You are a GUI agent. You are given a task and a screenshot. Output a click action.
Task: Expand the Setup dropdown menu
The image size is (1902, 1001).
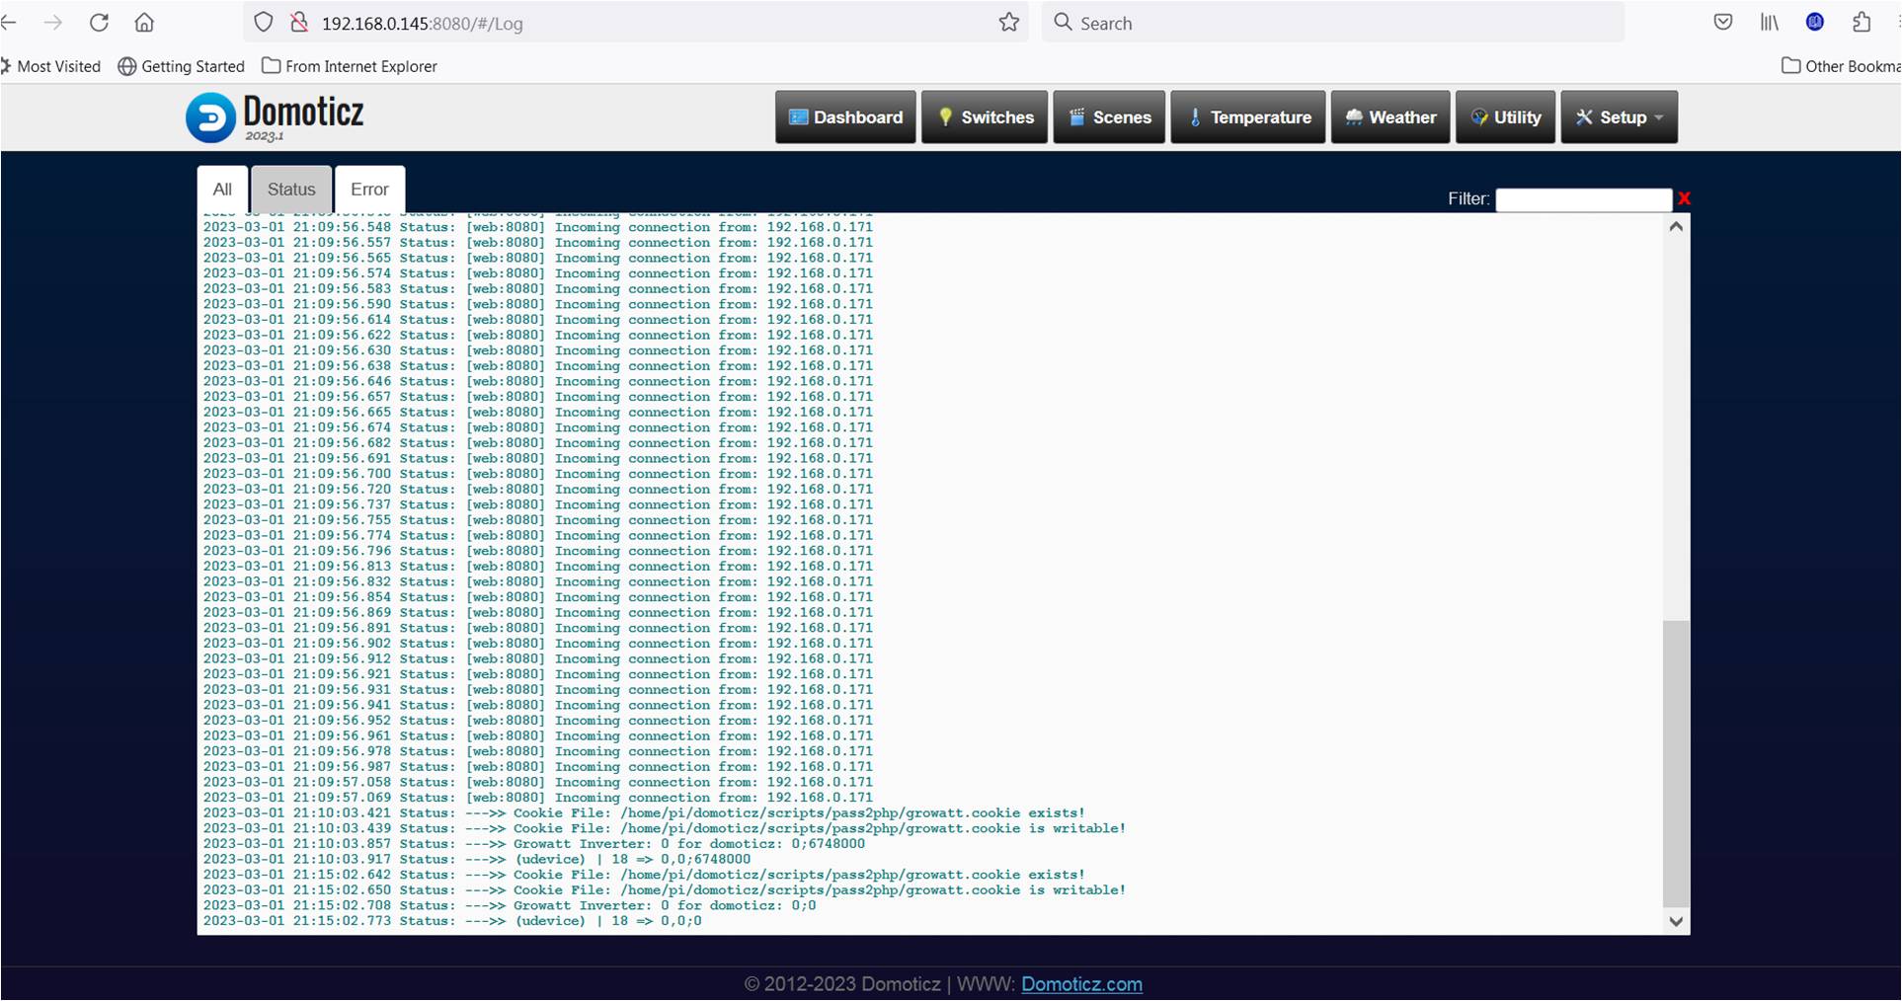[x=1619, y=116]
